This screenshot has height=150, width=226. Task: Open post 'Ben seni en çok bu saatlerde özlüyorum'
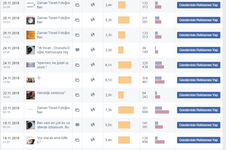click(53, 125)
